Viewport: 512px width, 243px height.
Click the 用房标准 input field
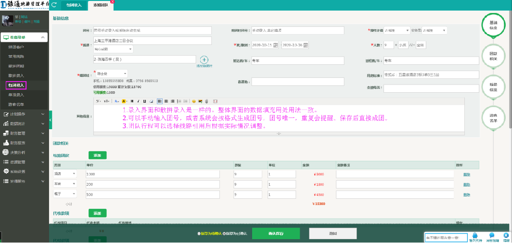tap(431, 75)
